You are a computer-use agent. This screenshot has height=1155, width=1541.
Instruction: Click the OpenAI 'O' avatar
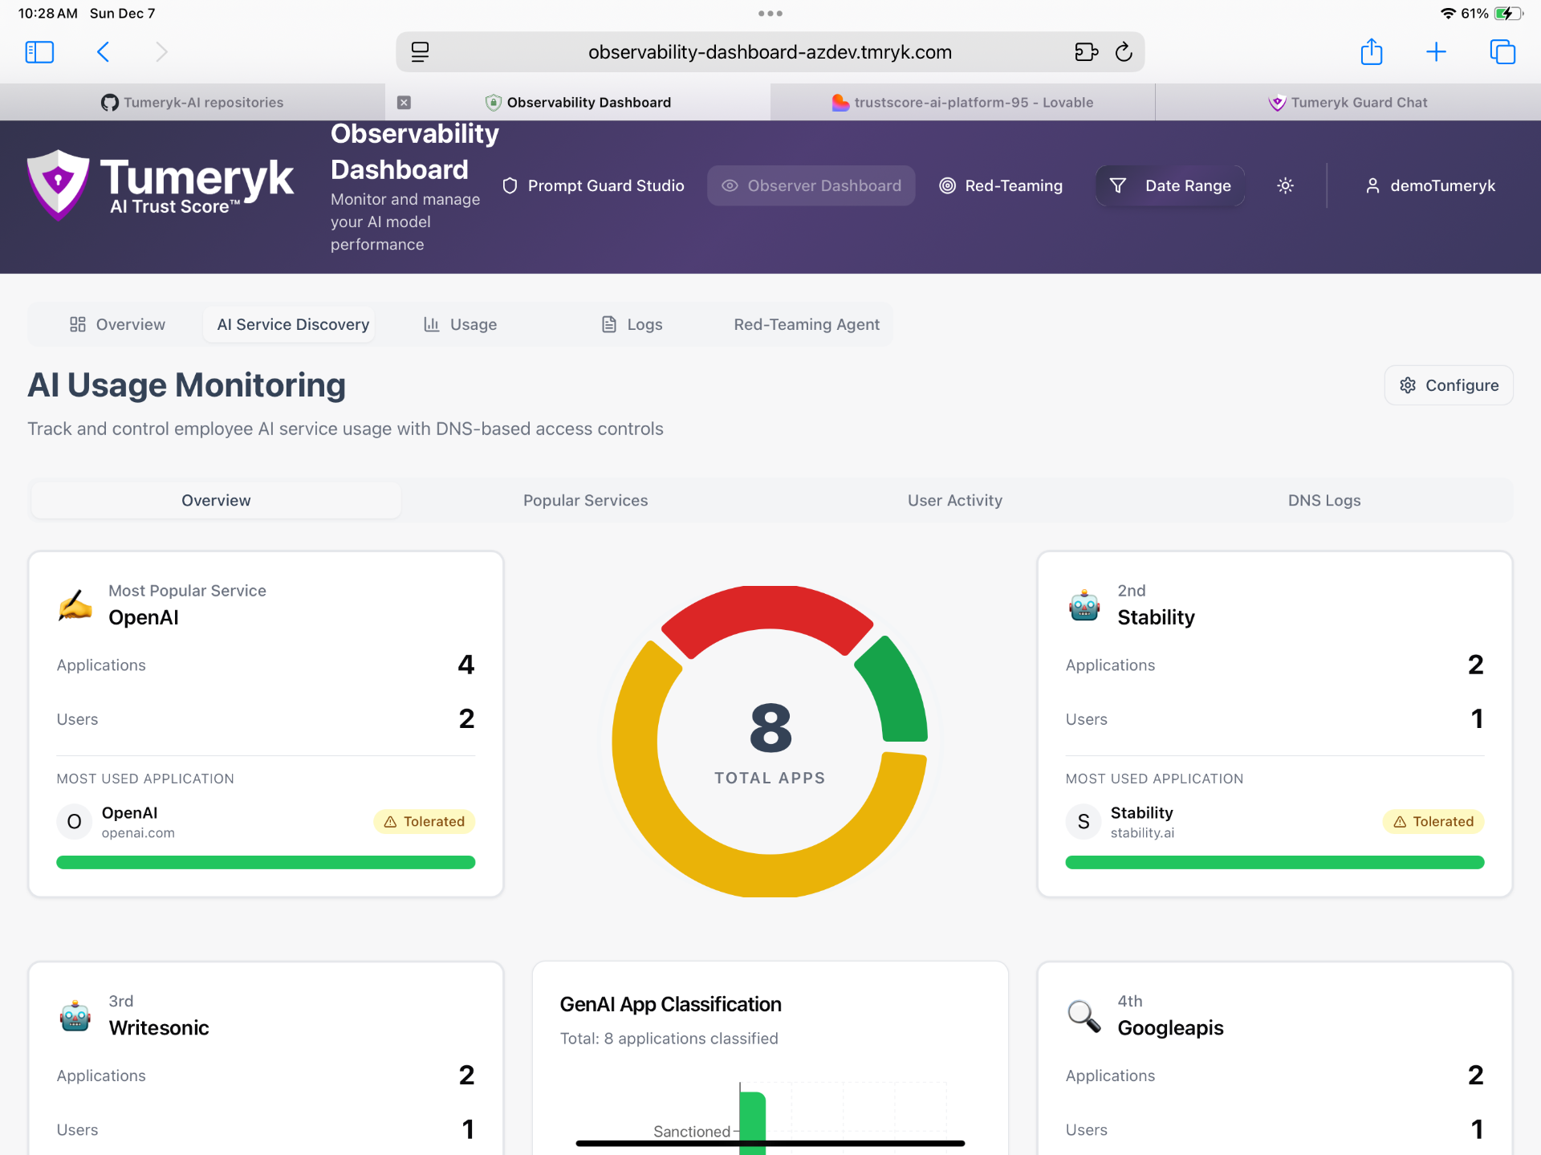74,822
